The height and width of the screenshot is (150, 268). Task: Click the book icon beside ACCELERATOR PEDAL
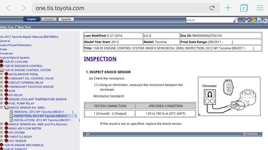click(6, 74)
